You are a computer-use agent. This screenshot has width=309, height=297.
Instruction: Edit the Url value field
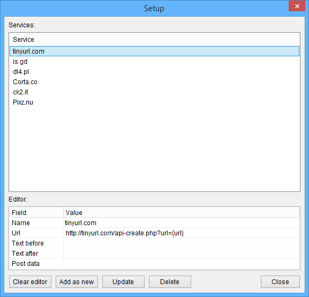(182, 233)
